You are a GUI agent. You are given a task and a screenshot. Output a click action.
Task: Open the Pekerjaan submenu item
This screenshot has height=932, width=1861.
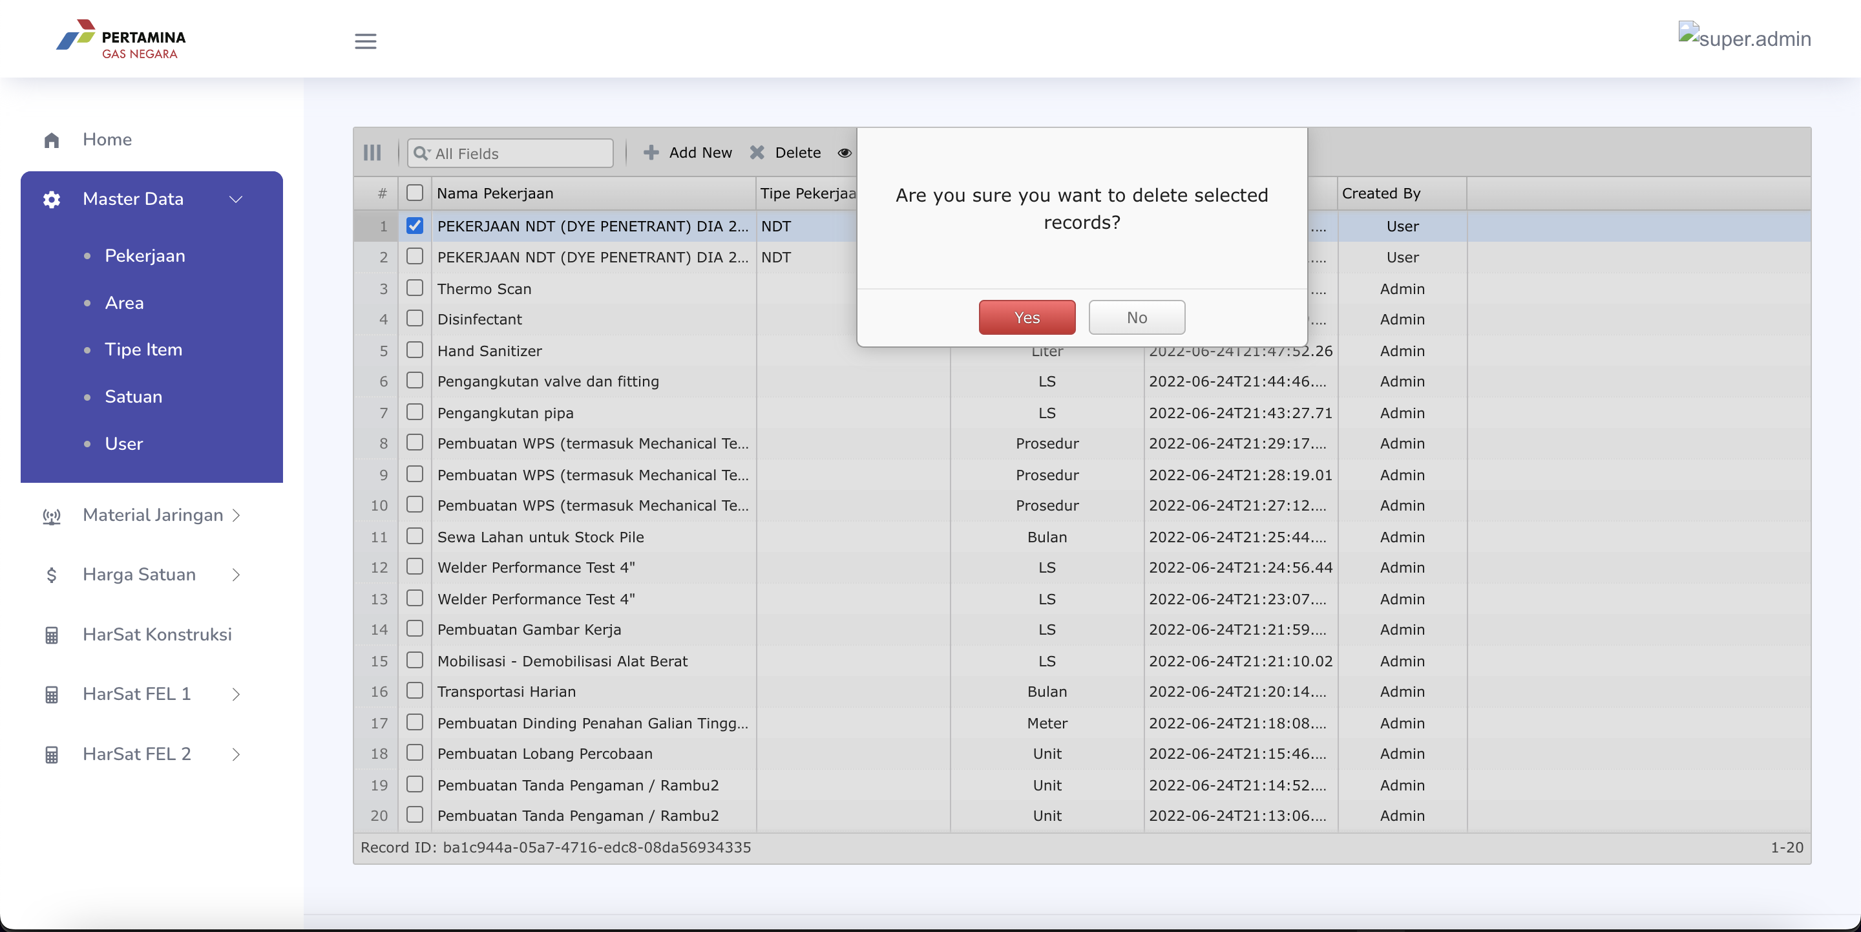[145, 256]
